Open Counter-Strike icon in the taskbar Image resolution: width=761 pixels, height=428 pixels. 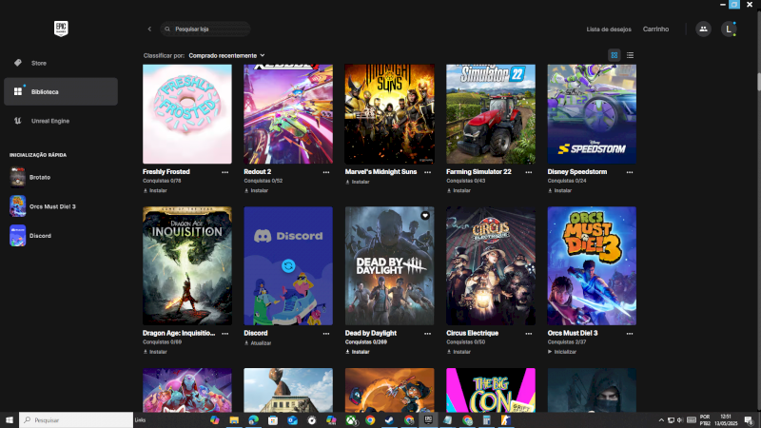click(506, 420)
